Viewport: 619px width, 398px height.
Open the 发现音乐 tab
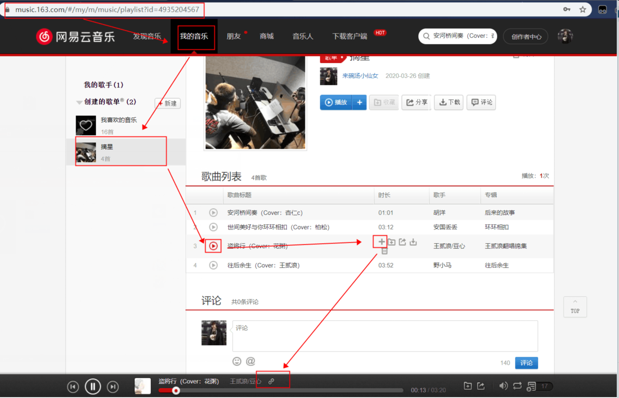click(x=147, y=36)
